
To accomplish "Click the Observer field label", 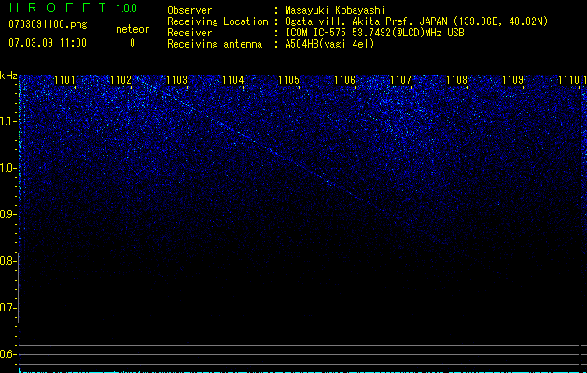I will pos(189,10).
